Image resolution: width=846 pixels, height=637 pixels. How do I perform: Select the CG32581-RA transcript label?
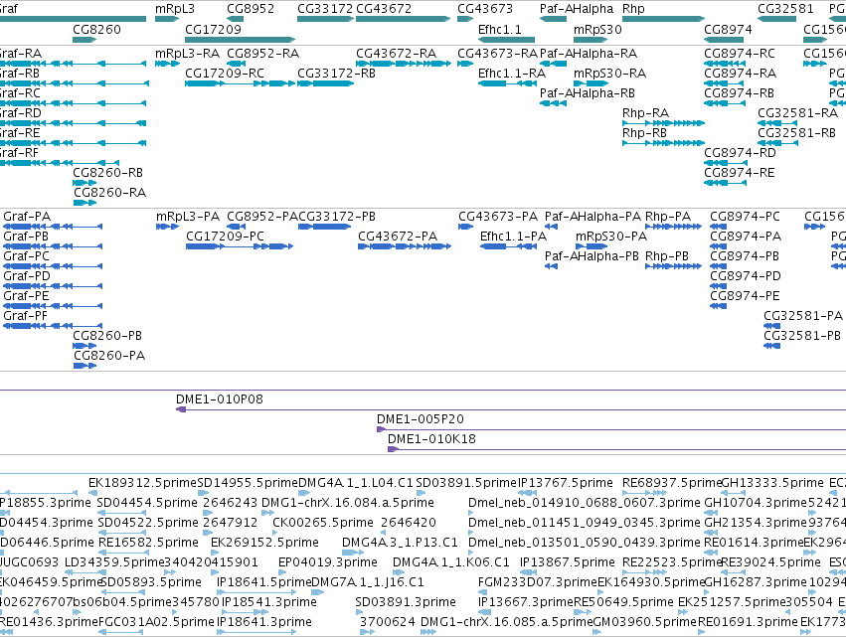(798, 113)
